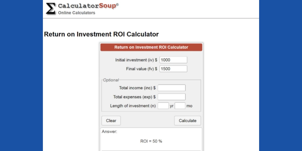
Task: Click the months length input box
Action: [x=180, y=106]
